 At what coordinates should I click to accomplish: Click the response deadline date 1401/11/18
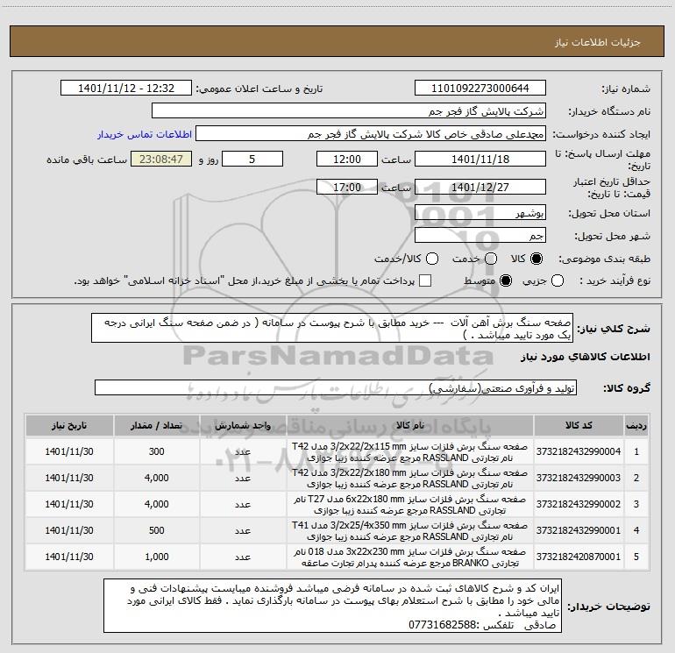[480, 160]
